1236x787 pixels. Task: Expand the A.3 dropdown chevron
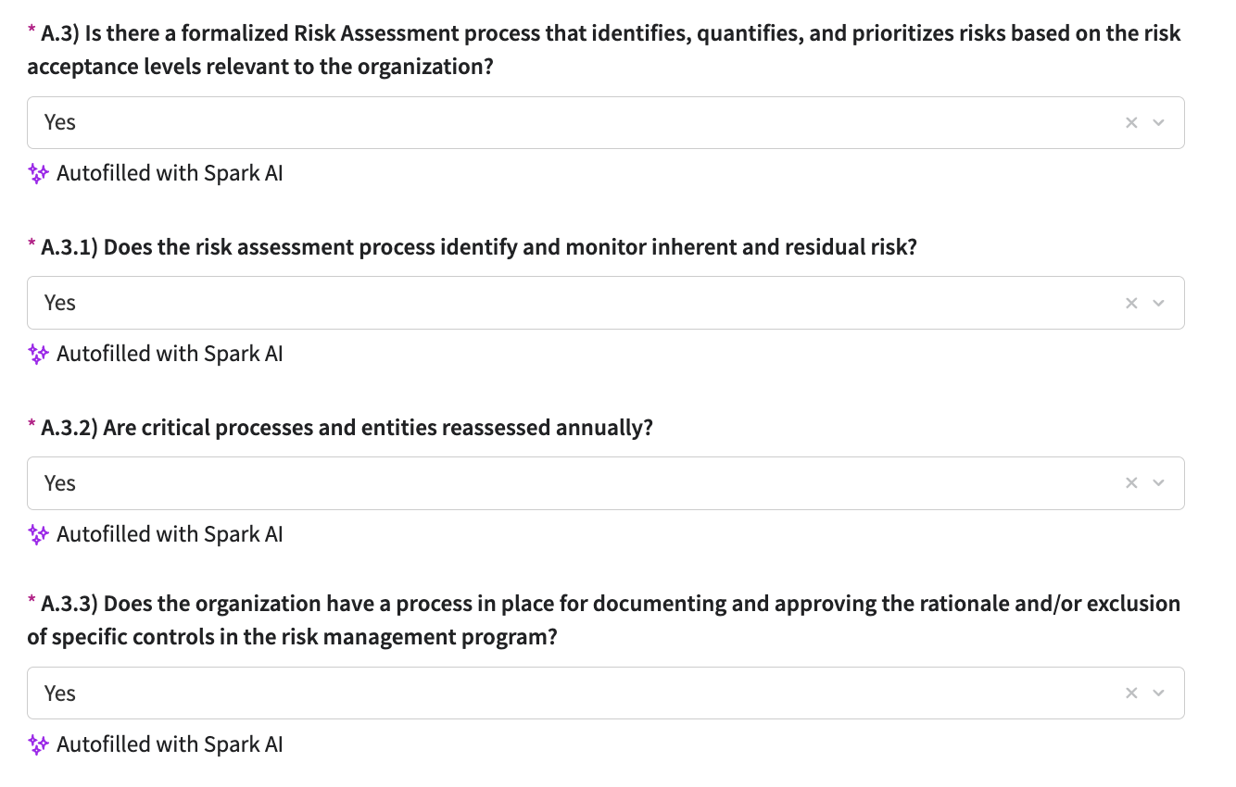click(x=1158, y=122)
